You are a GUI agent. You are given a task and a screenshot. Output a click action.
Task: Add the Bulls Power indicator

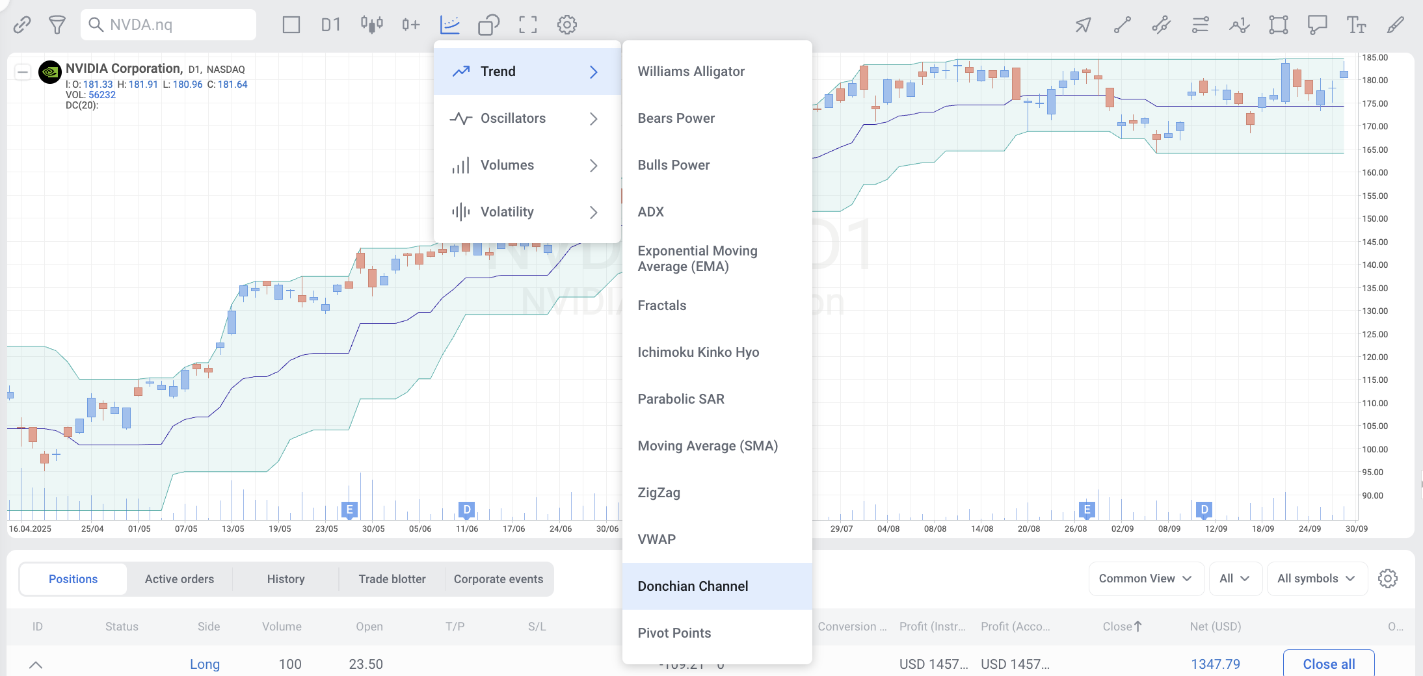tap(717, 165)
